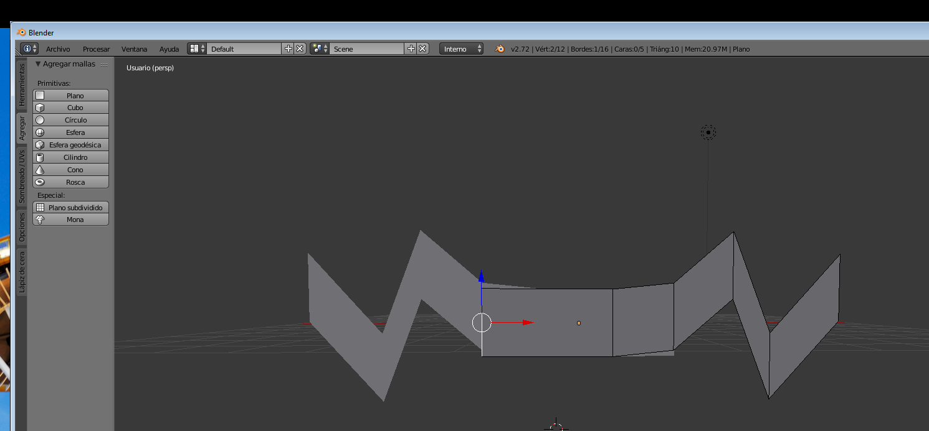The height and width of the screenshot is (431, 929).
Task: Click the Scene name field
Action: pyautogui.click(x=367, y=49)
